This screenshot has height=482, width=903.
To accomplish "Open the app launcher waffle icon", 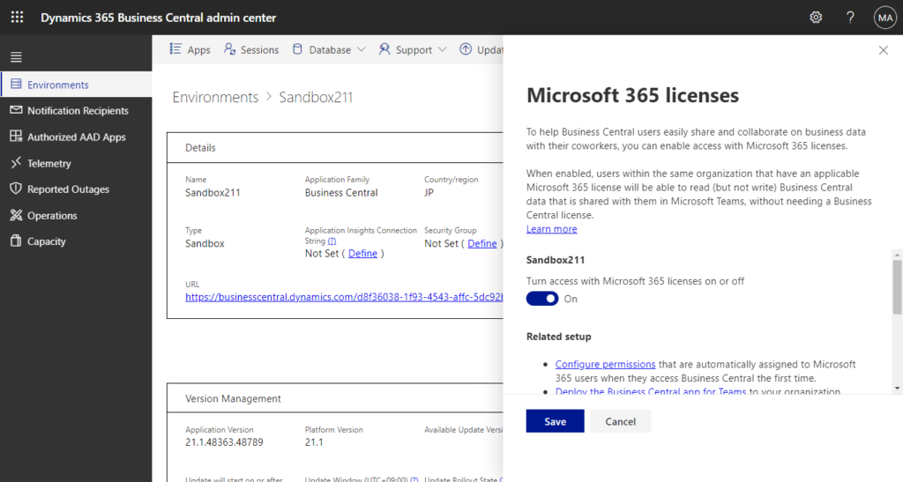I will [17, 18].
